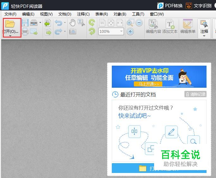Click the printer icon
This screenshot has width=216, height=178.
[25, 32]
